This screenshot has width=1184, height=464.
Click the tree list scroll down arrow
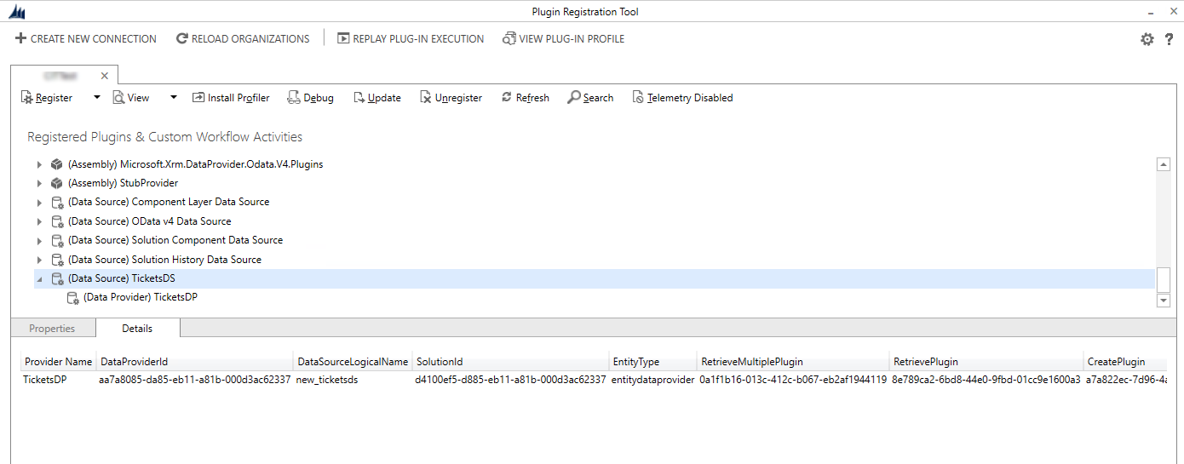tap(1164, 300)
